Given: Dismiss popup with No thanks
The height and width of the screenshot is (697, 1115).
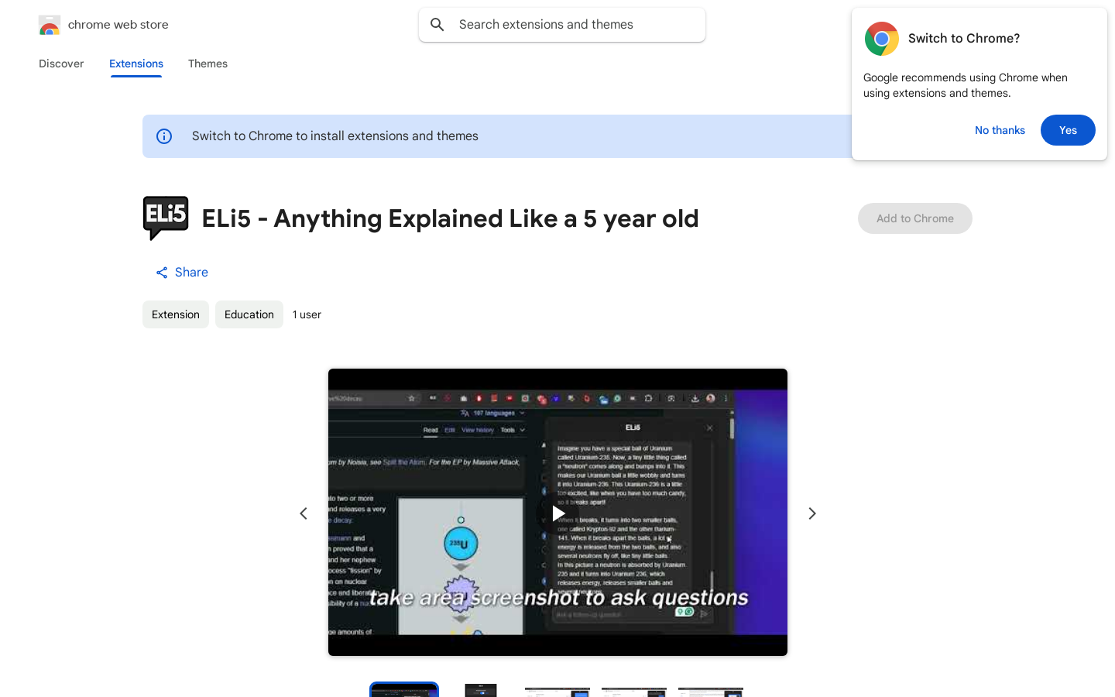Looking at the screenshot, I should 1000,130.
